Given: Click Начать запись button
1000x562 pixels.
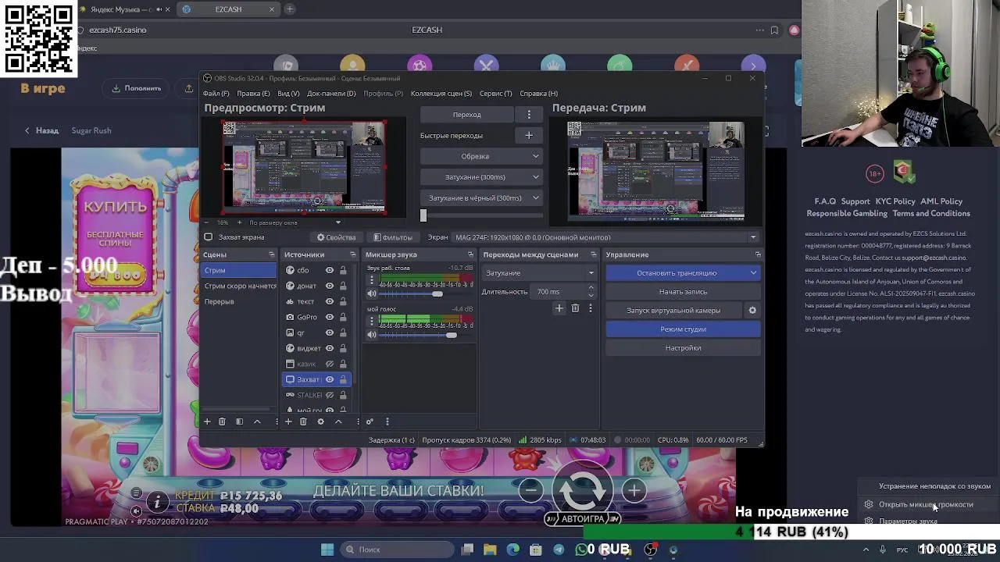Looking at the screenshot, I should tap(684, 292).
